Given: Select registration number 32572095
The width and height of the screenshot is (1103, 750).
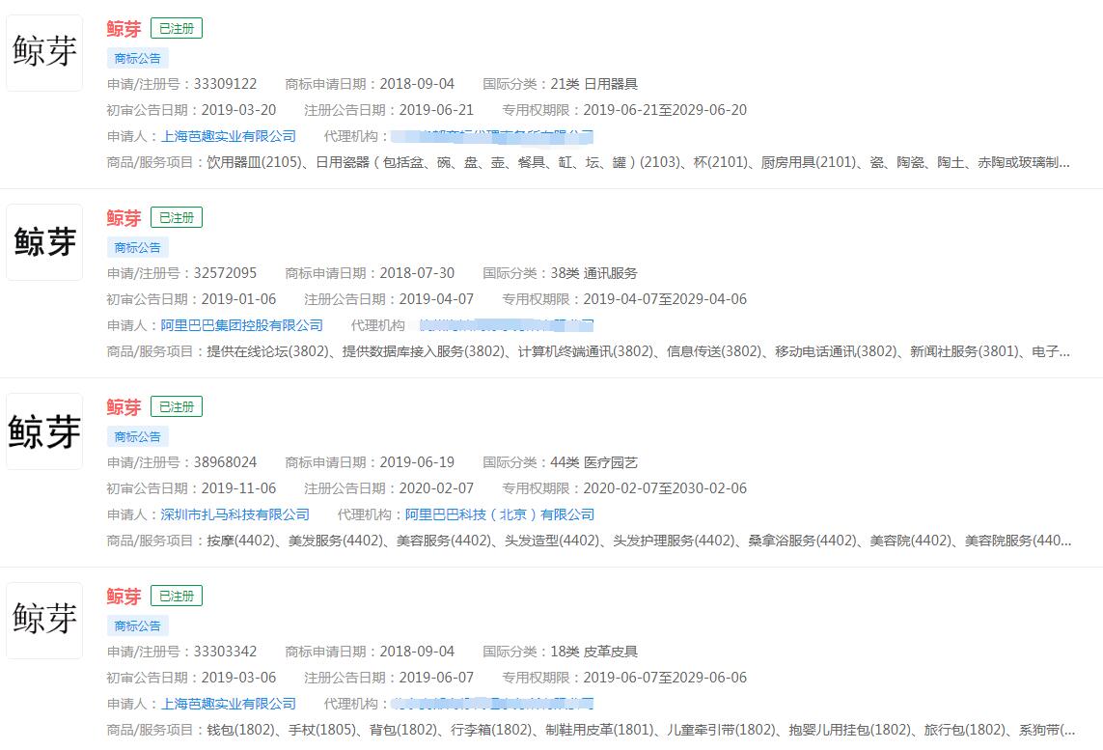Looking at the screenshot, I should [x=225, y=273].
